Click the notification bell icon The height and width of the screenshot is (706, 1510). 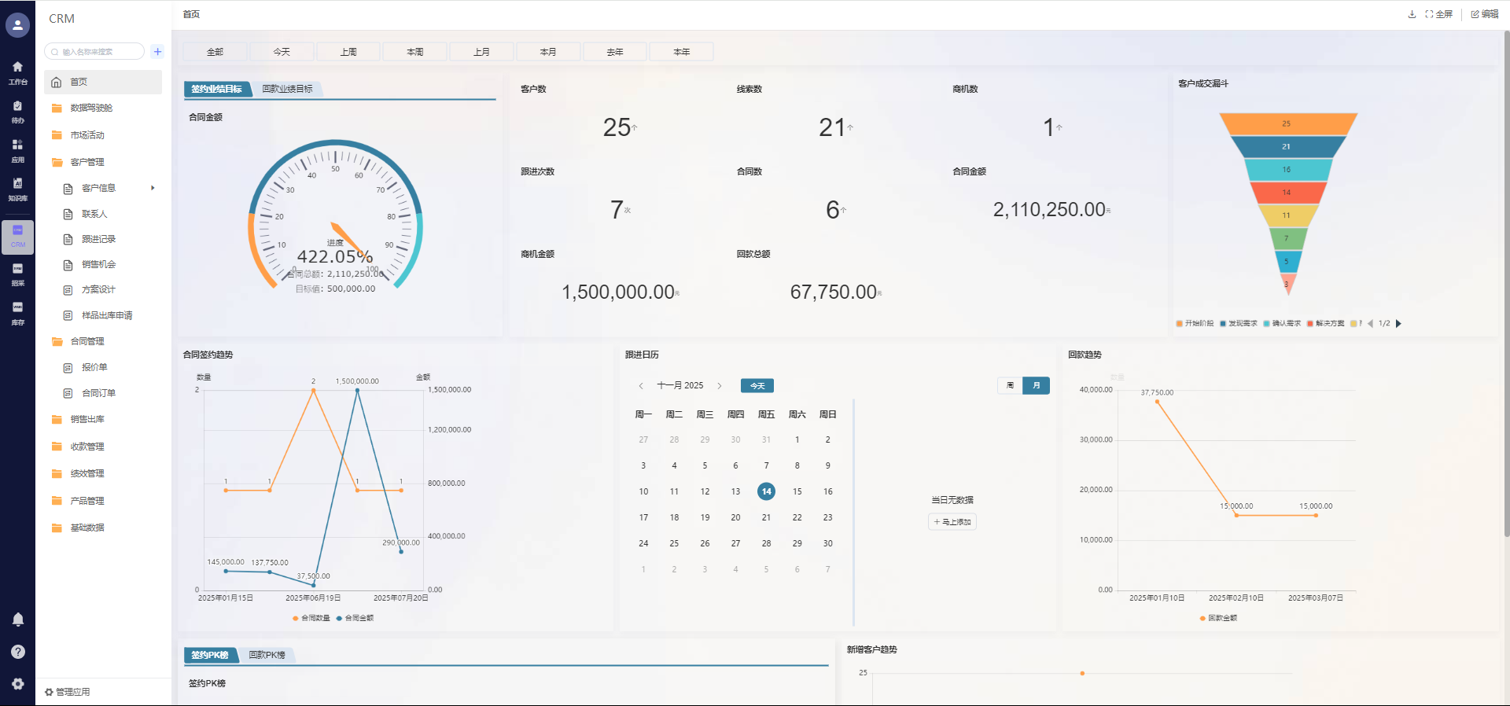pos(18,620)
